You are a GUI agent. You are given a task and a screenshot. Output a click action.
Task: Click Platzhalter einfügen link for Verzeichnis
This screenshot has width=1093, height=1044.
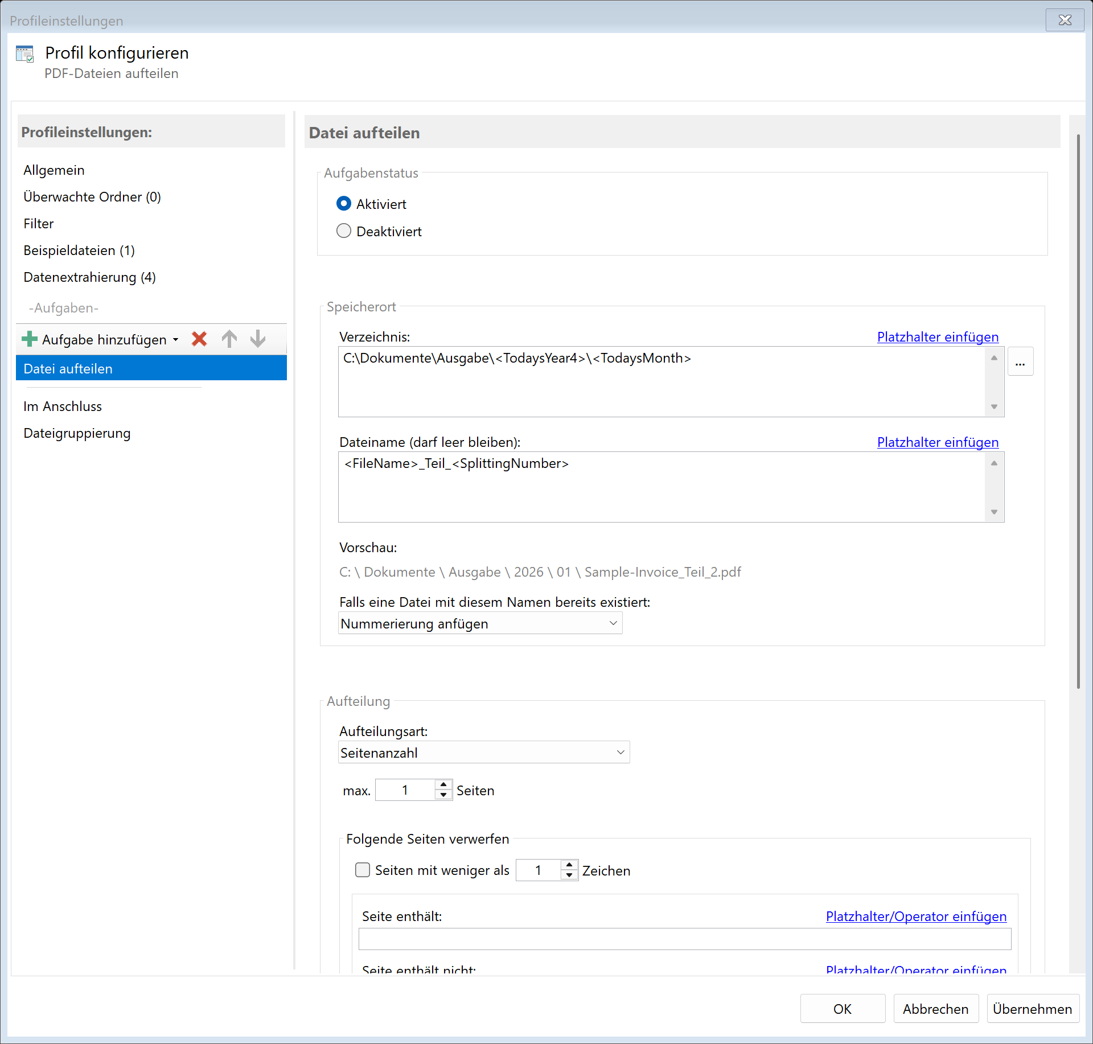point(937,337)
